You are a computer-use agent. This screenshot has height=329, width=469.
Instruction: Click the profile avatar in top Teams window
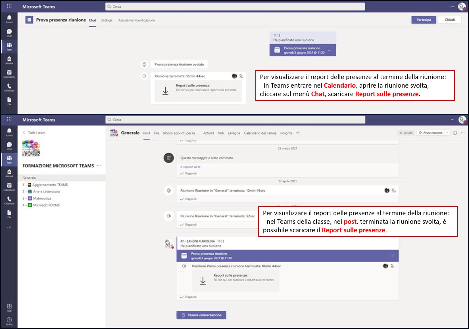pos(462,7)
